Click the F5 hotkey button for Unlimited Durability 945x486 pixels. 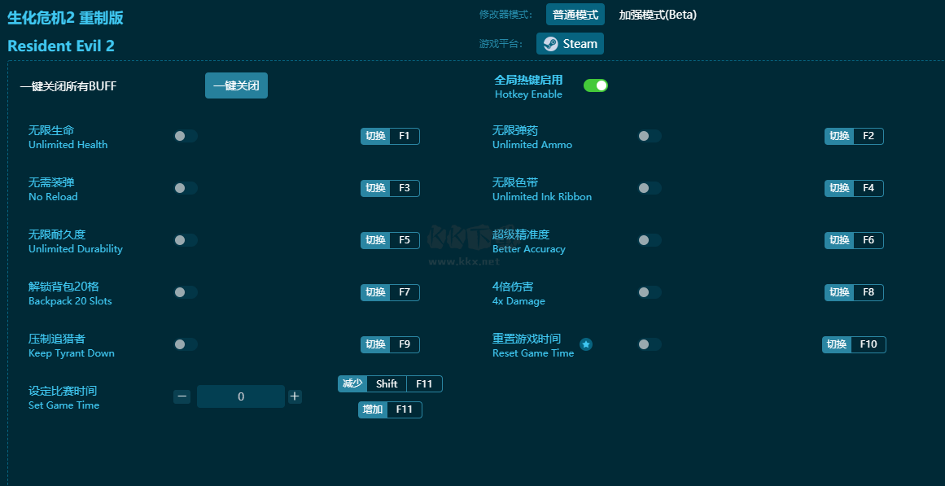click(390, 241)
